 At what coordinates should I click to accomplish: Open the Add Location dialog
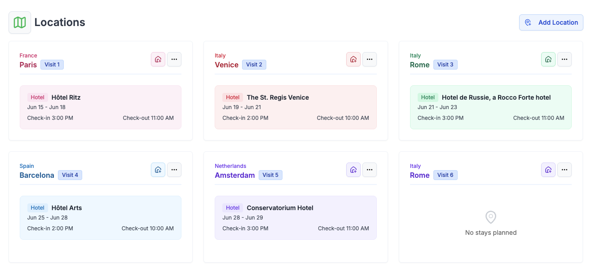551,22
